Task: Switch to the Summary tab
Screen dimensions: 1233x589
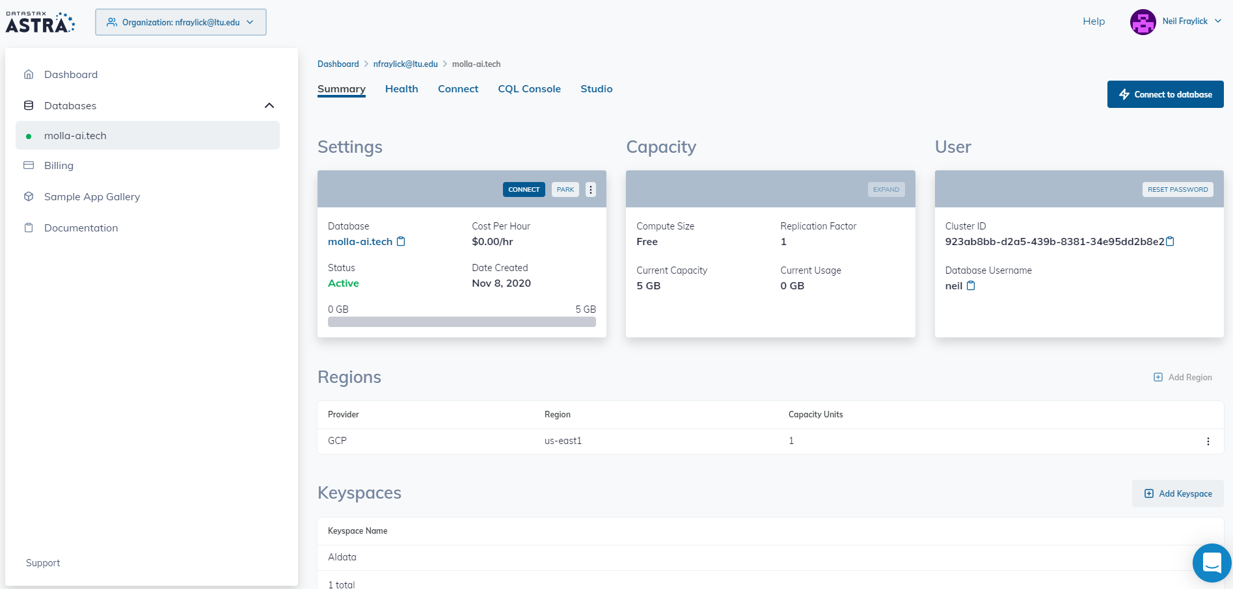Action: pyautogui.click(x=342, y=88)
